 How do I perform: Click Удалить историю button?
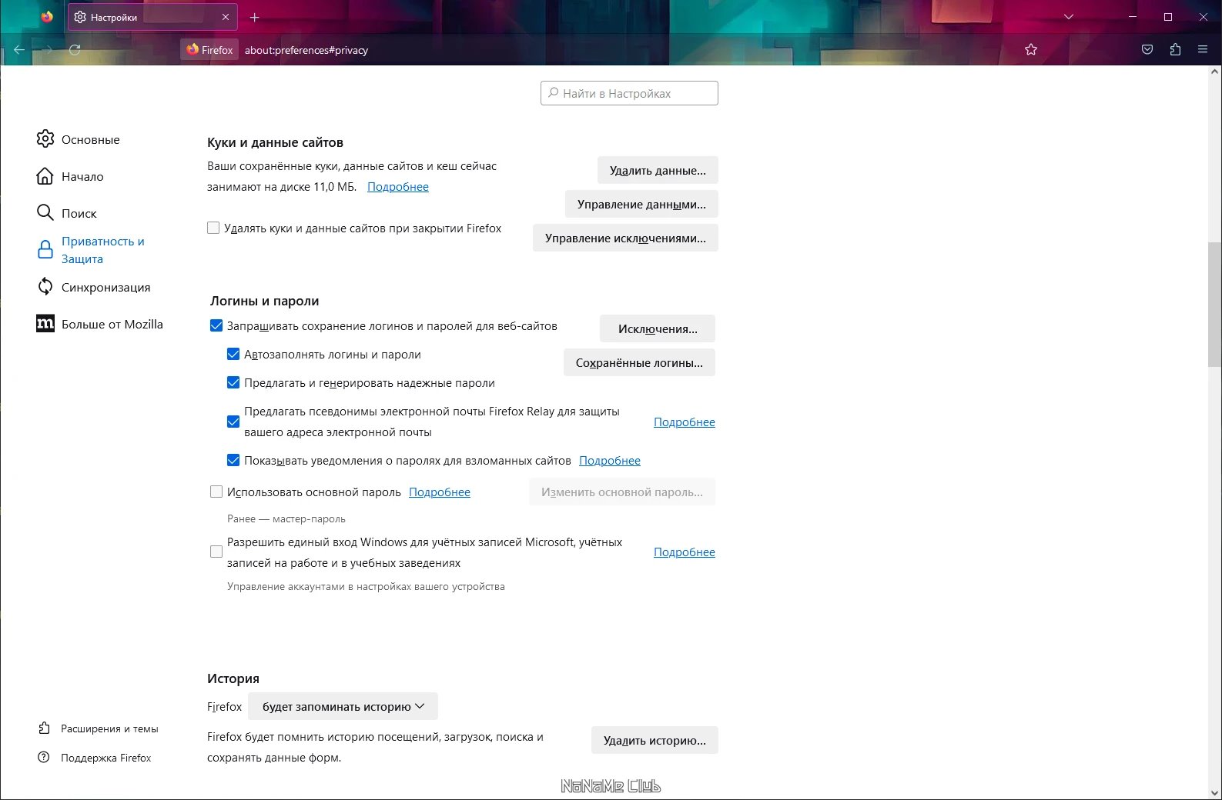pos(655,740)
